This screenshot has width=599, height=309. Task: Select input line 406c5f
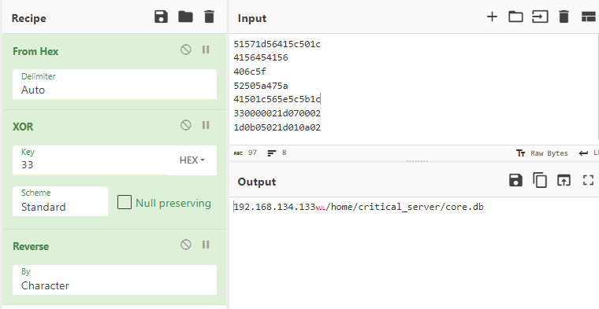(x=250, y=72)
